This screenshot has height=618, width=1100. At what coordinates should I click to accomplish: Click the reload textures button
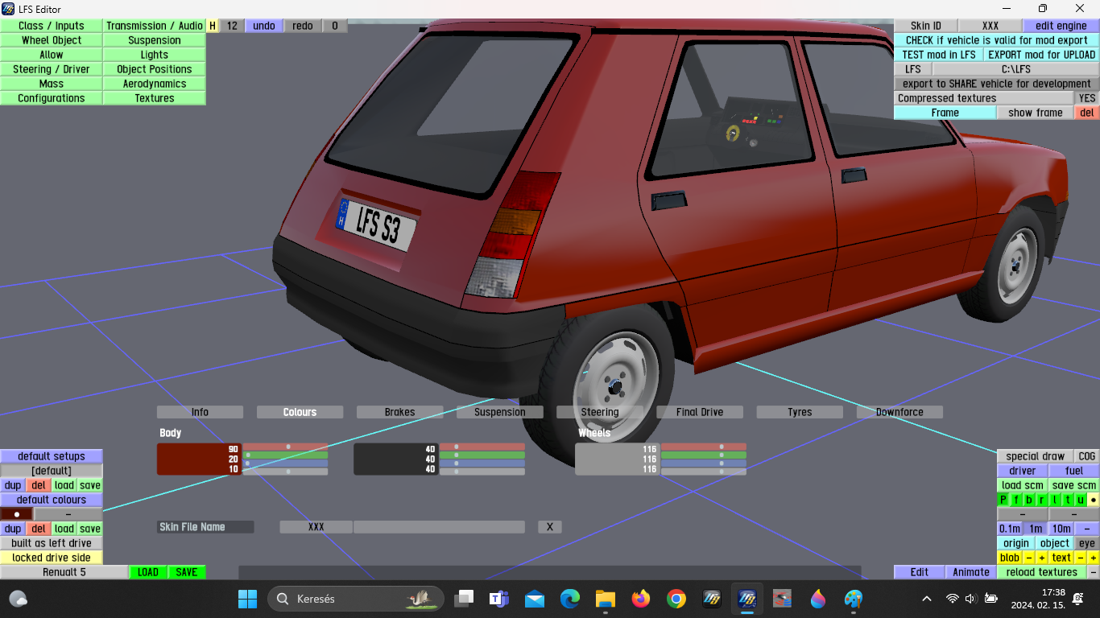click(x=1042, y=572)
